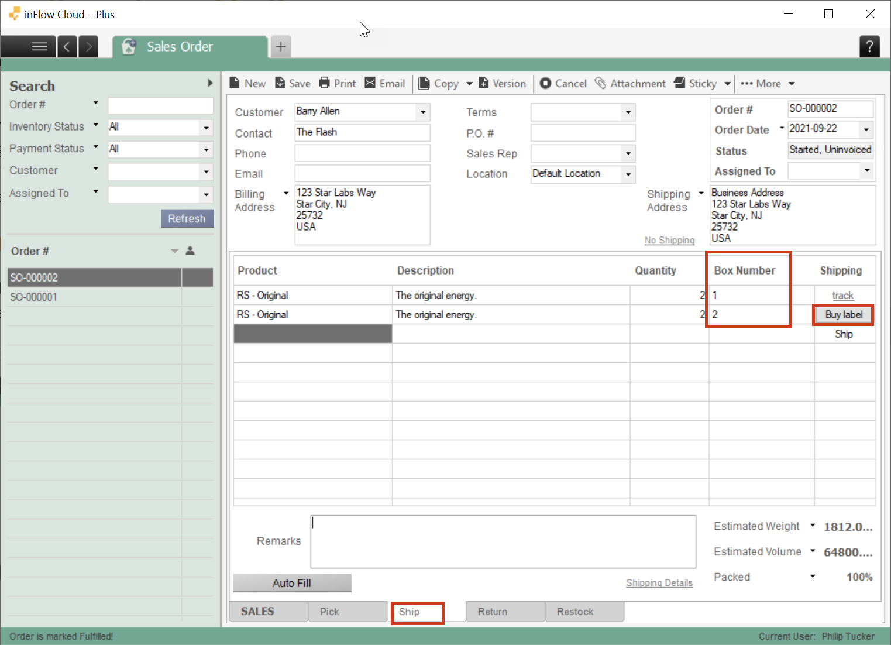The width and height of the screenshot is (891, 645).
Task: Open the Order # search criteria arrow
Action: (96, 103)
